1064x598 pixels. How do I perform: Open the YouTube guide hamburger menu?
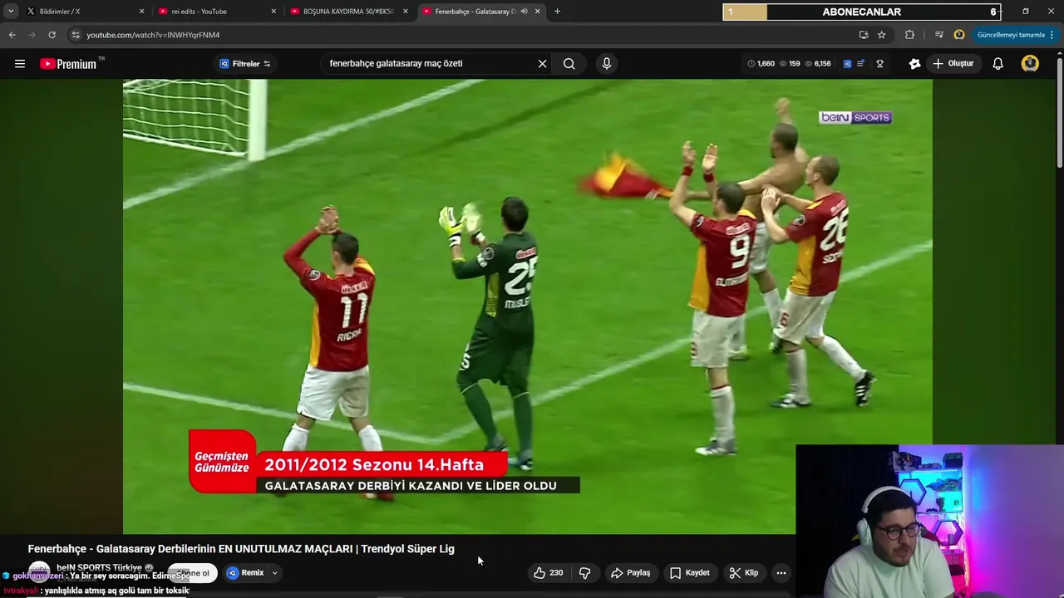[20, 64]
